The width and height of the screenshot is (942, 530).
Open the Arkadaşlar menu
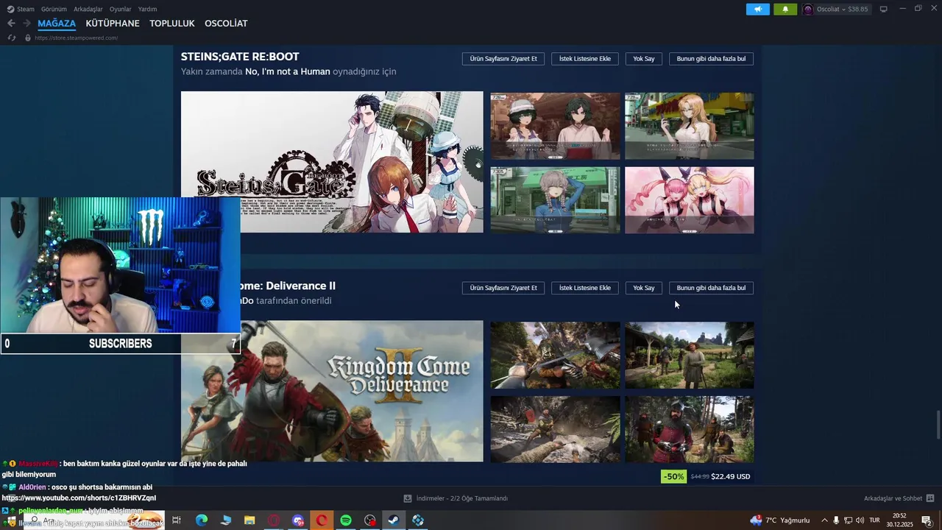coord(88,9)
